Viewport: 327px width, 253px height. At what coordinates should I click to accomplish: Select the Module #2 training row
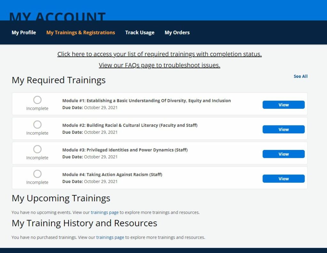pos(160,128)
